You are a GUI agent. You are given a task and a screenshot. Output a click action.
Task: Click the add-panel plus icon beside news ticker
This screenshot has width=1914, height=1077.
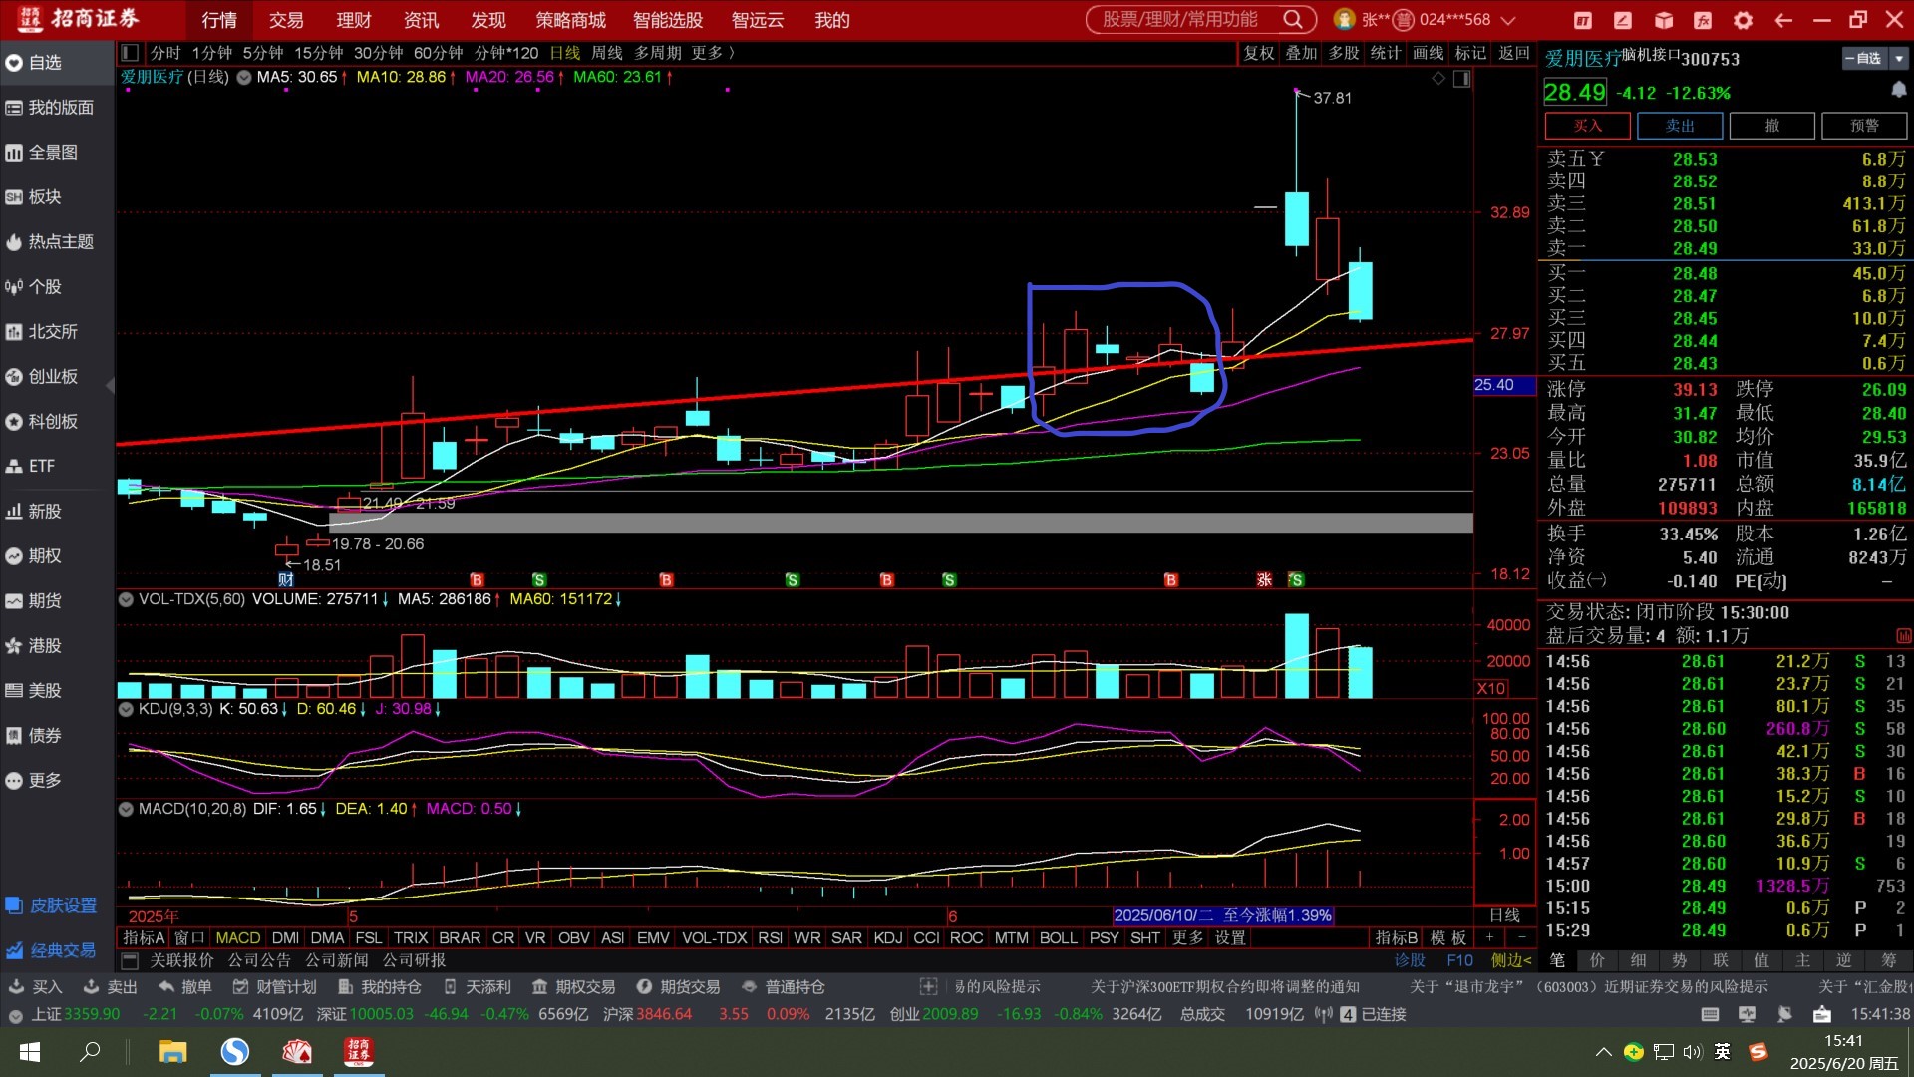[x=928, y=986]
